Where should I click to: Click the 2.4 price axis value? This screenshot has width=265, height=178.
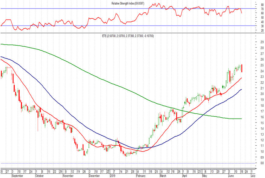[262, 71]
